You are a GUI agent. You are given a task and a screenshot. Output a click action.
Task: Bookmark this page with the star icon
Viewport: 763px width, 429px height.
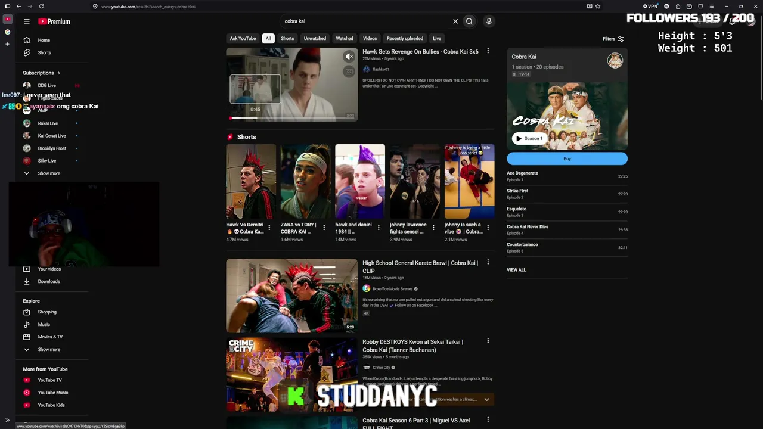(x=598, y=6)
